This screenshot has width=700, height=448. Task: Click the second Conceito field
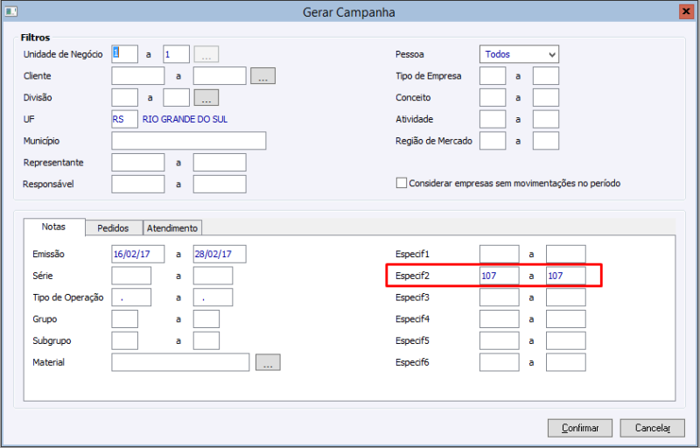[546, 97]
